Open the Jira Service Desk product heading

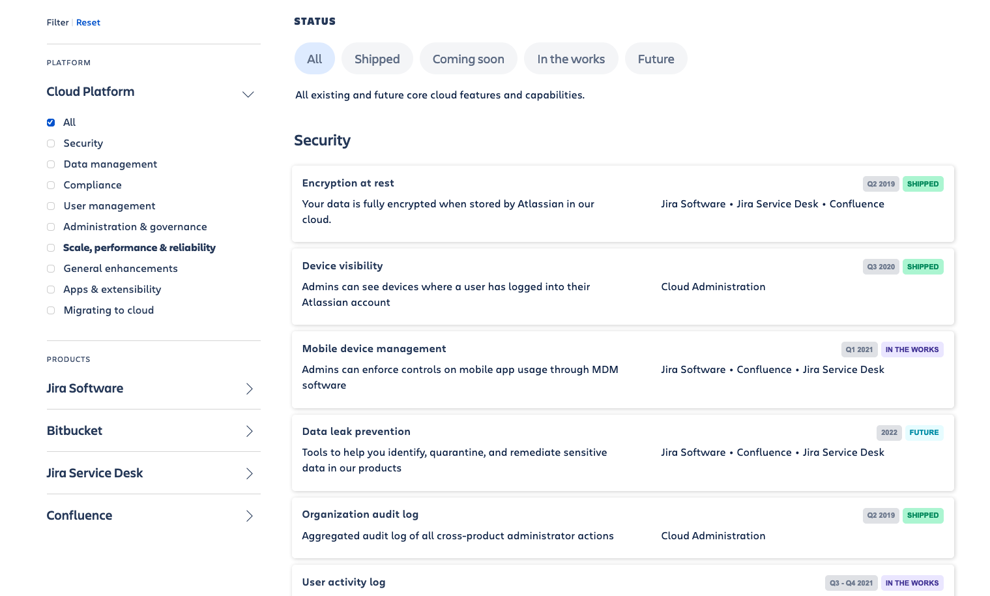click(95, 473)
